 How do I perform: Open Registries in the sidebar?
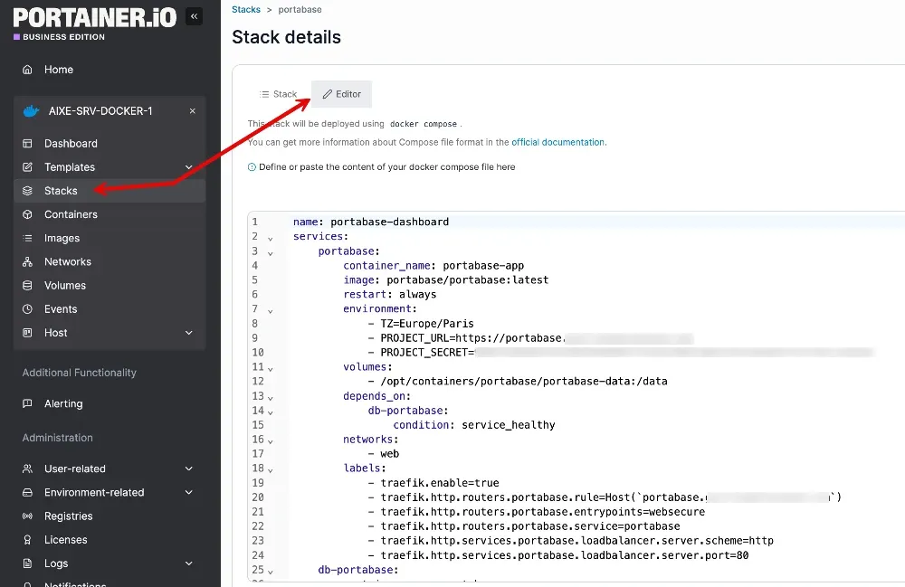click(110, 516)
